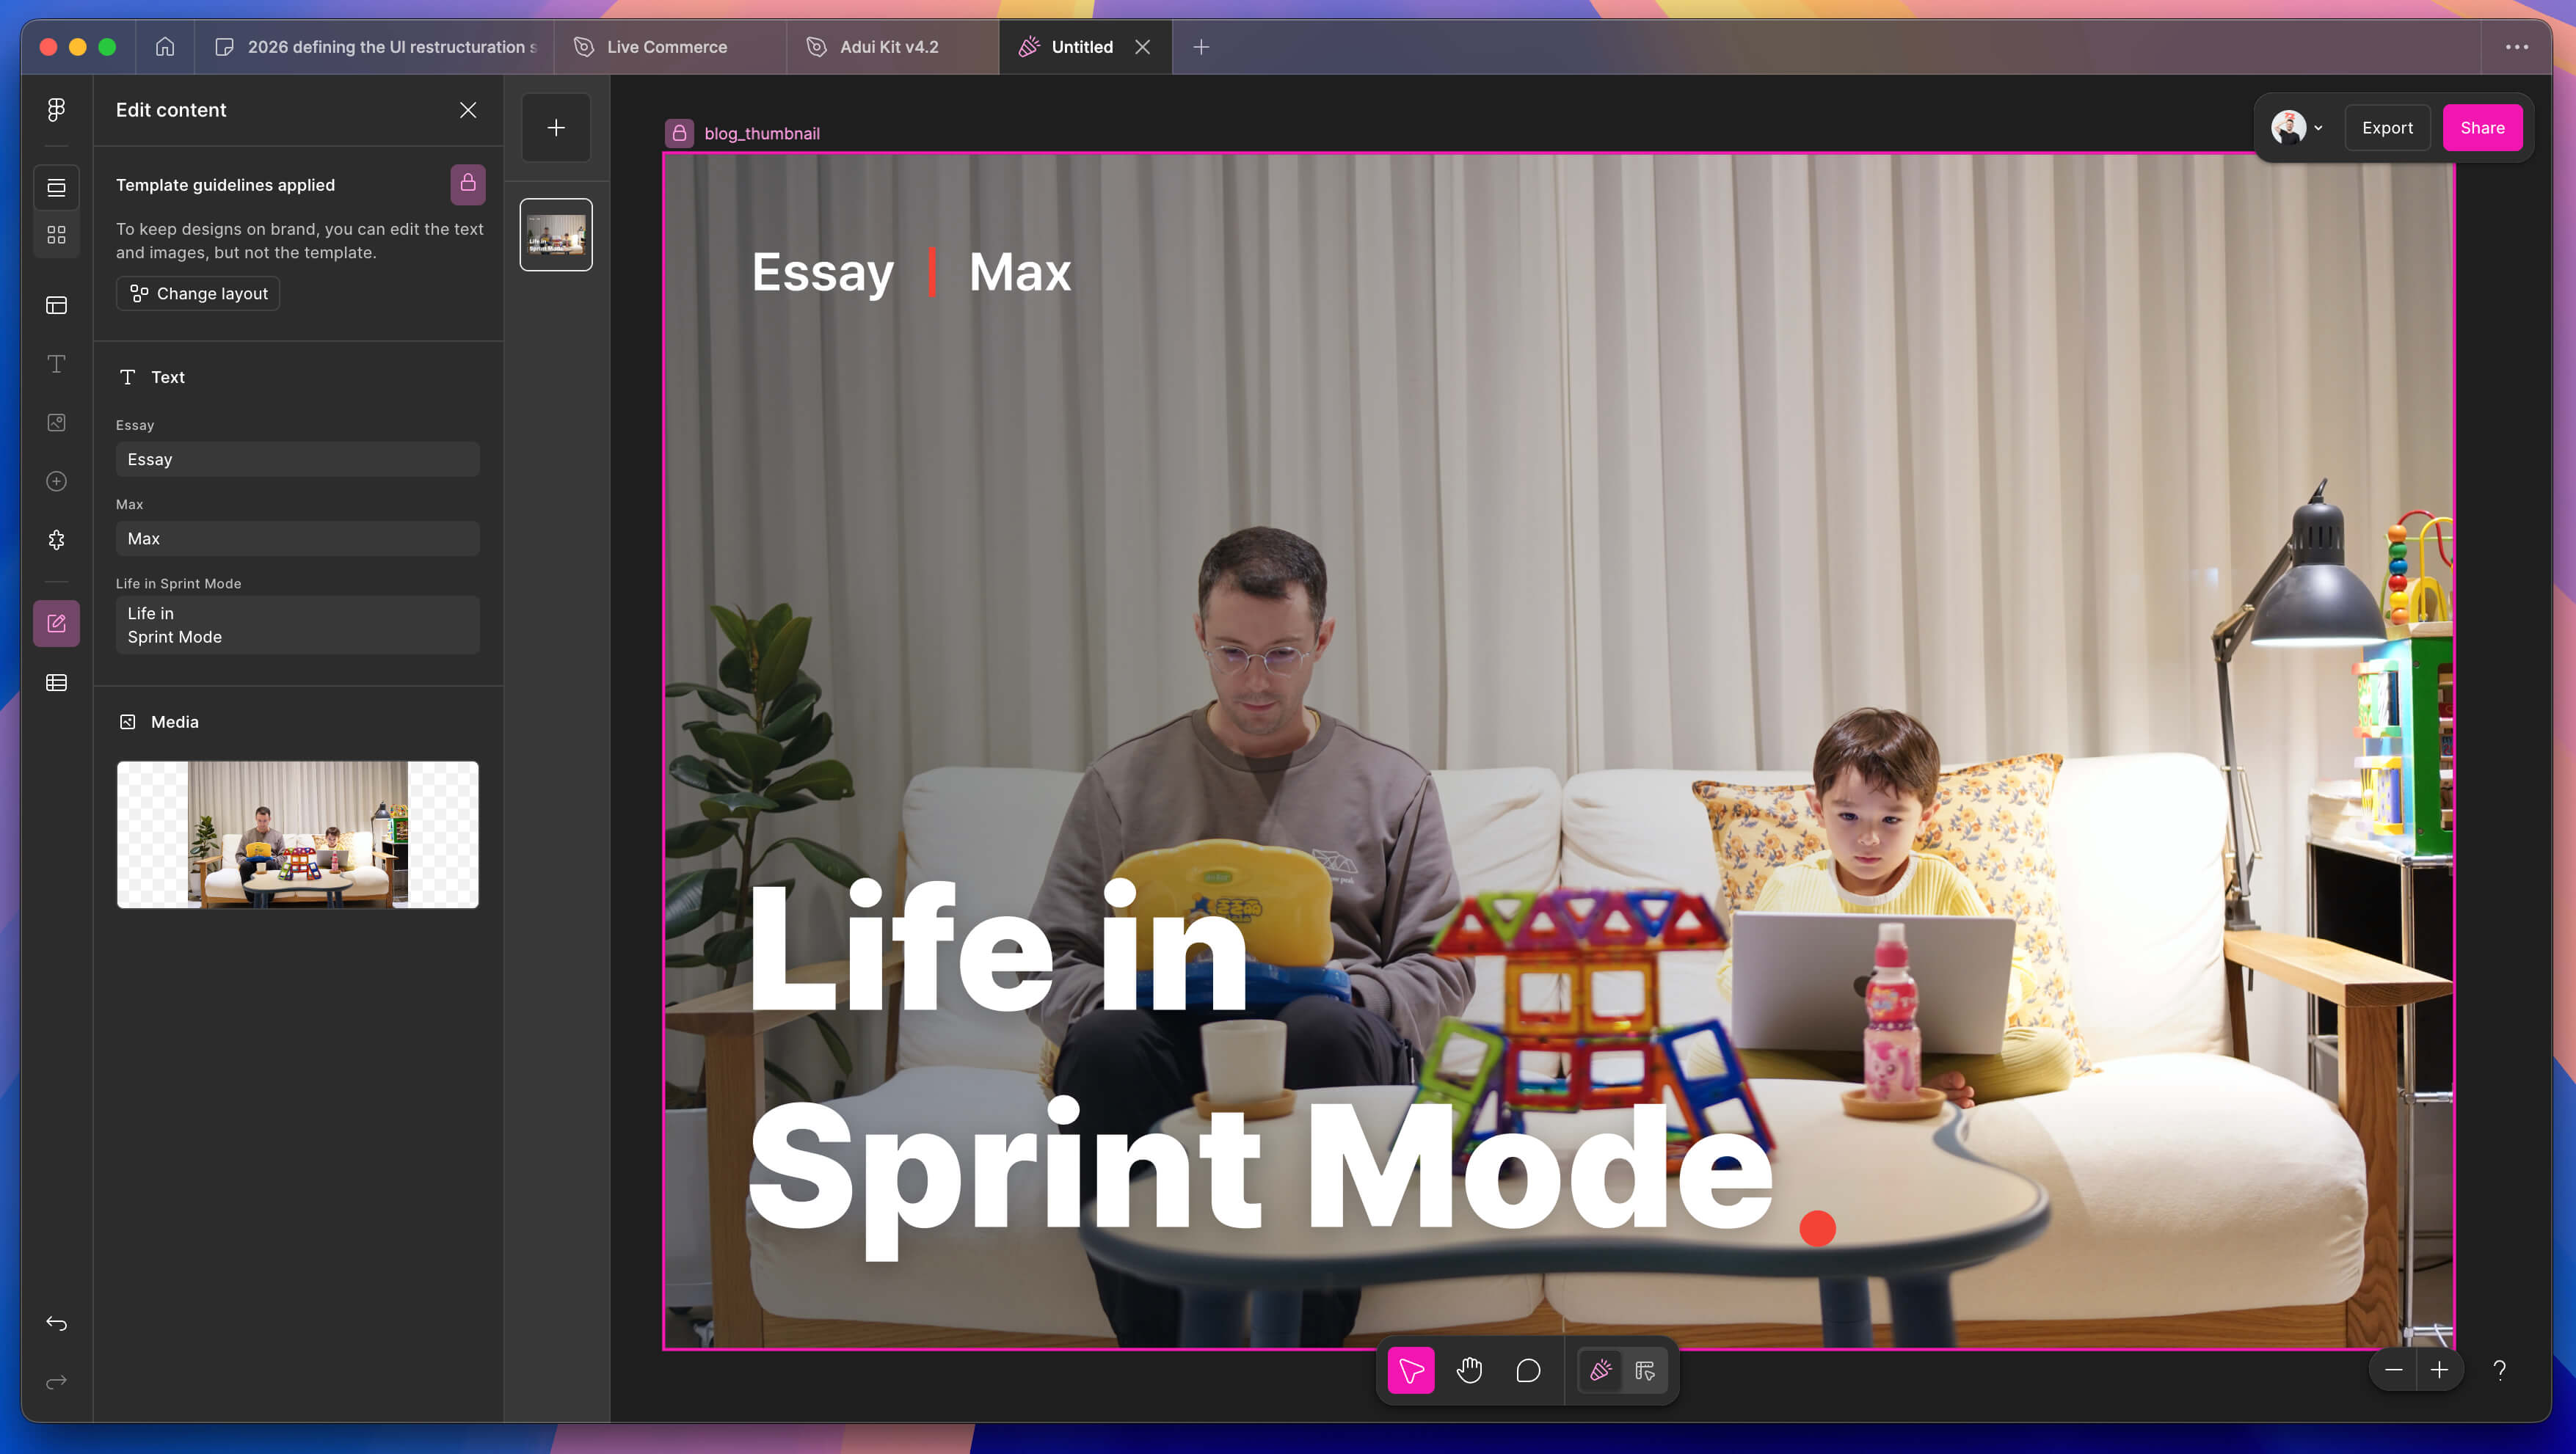This screenshot has width=2576, height=1454.
Task: Click the Change layout button
Action: coord(197,293)
